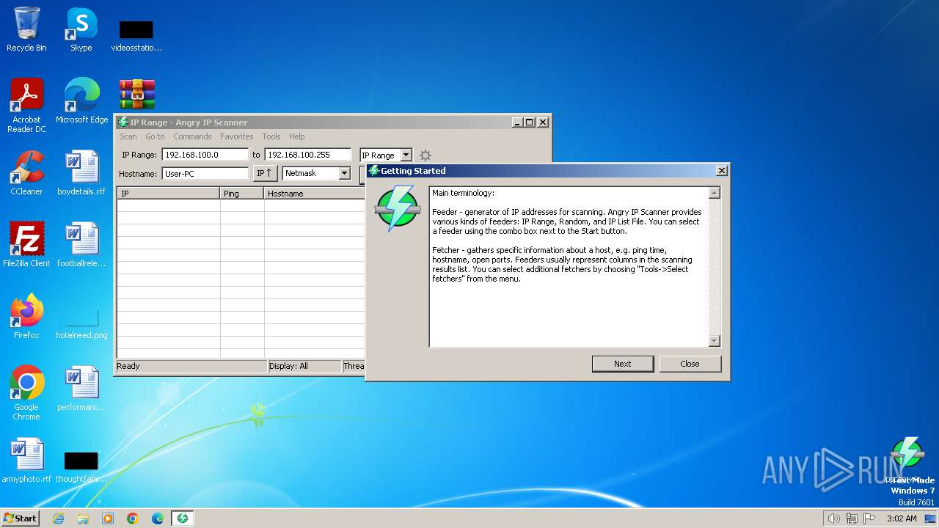Click the starting IP address field 192.168.100.0
Viewport: 939px width, 528px height.
[x=205, y=155]
